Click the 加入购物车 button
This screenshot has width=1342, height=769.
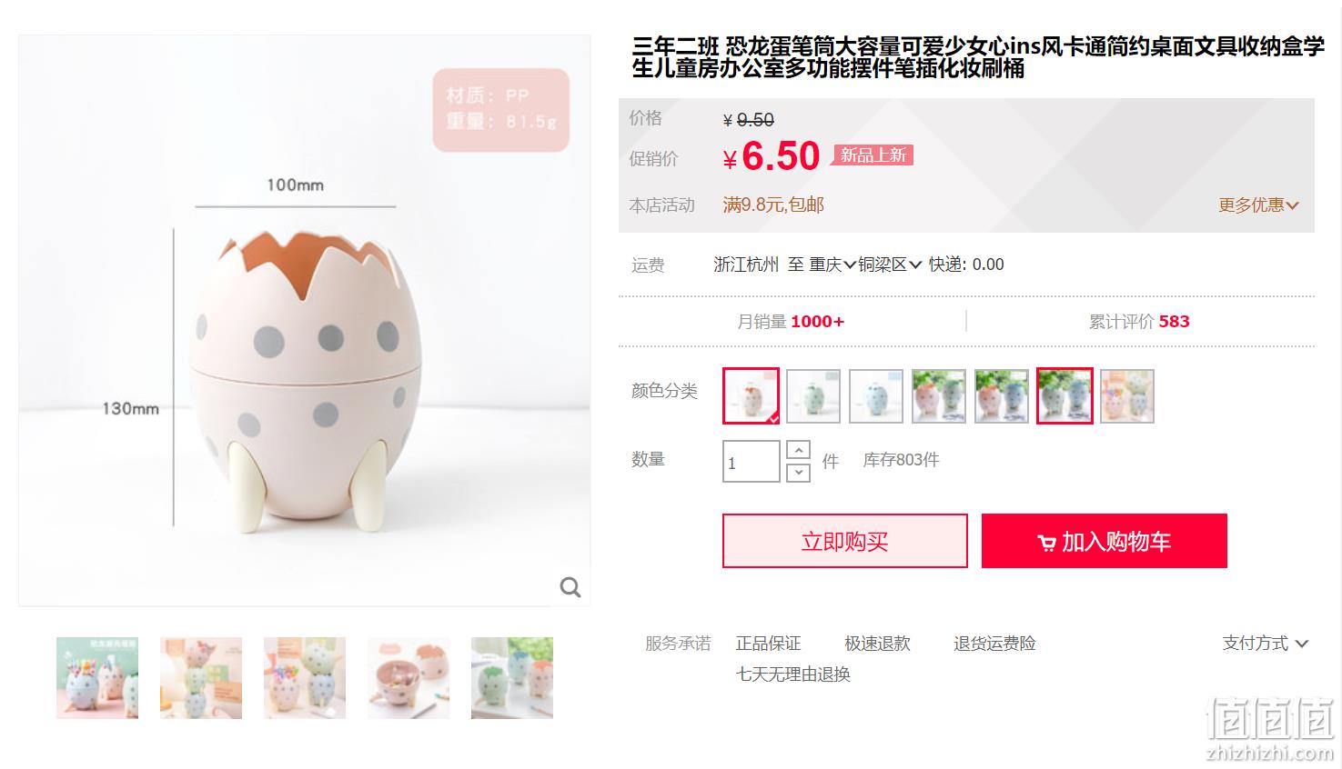[x=1105, y=541]
